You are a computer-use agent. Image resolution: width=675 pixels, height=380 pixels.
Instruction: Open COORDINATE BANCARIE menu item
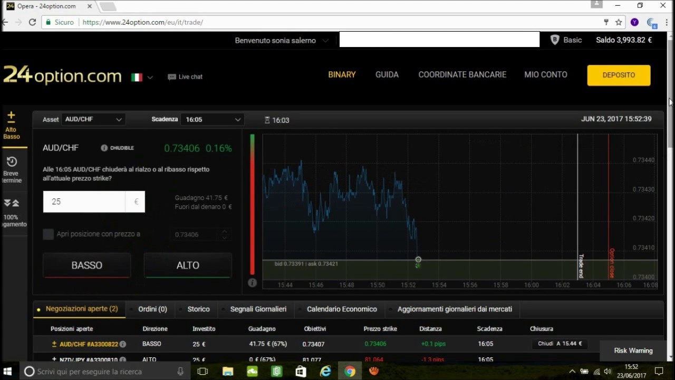click(x=462, y=74)
